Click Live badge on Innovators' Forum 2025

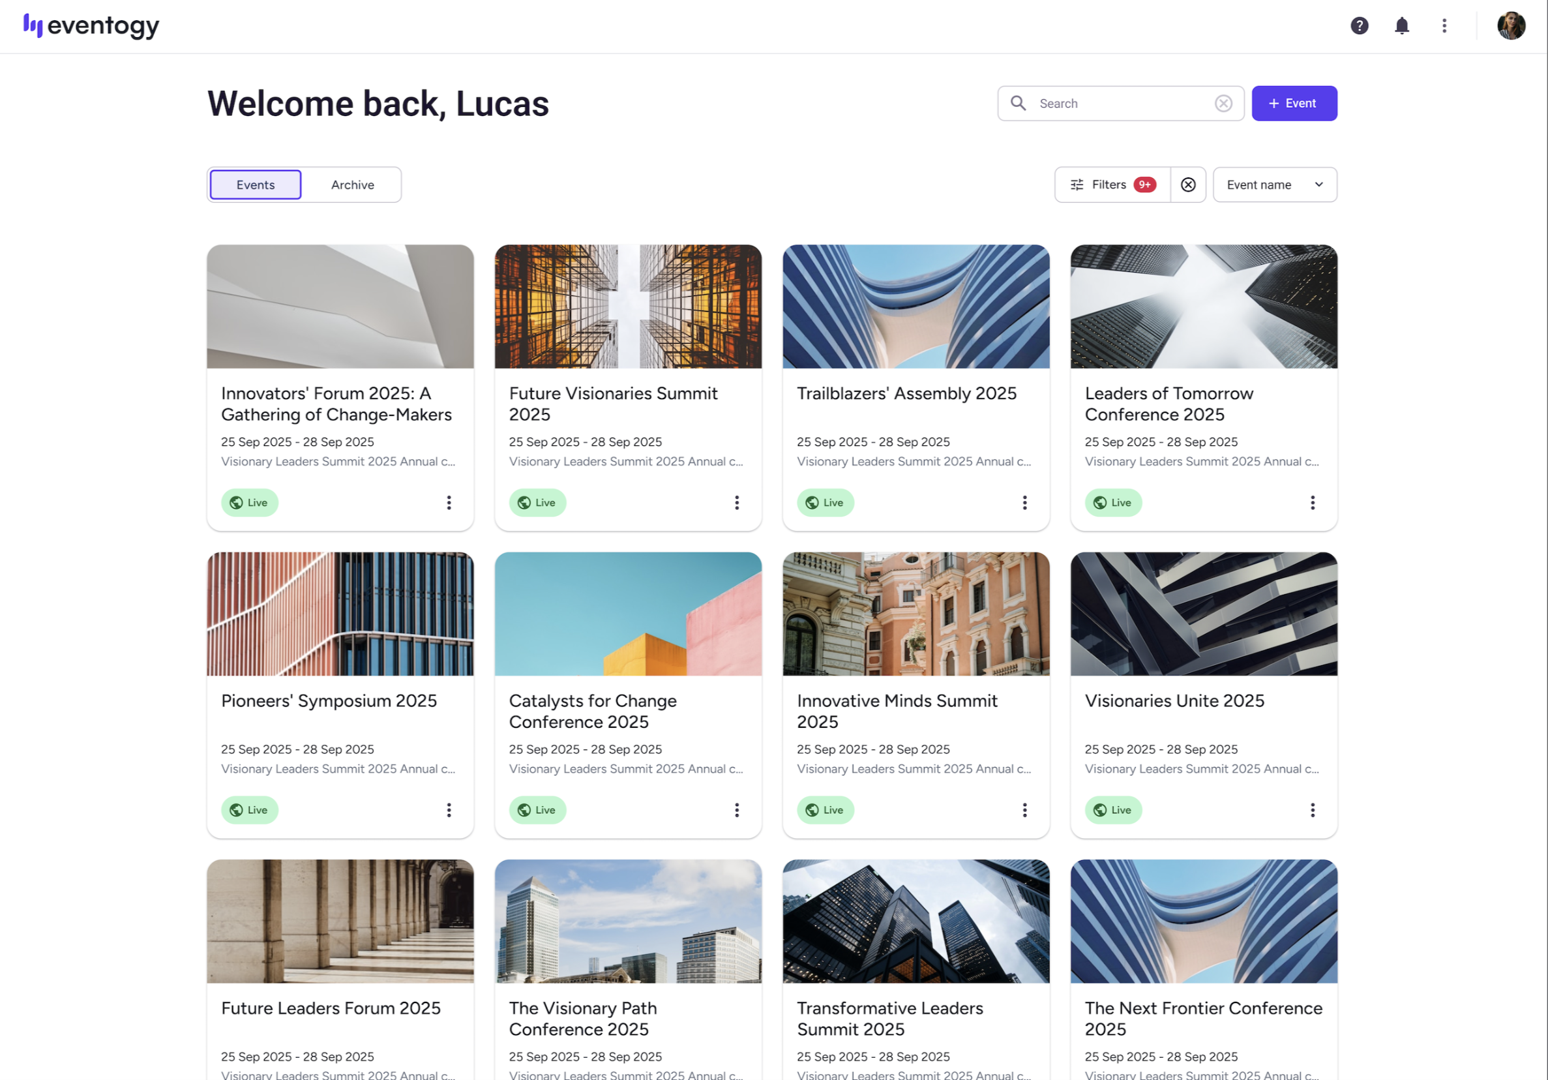[250, 502]
